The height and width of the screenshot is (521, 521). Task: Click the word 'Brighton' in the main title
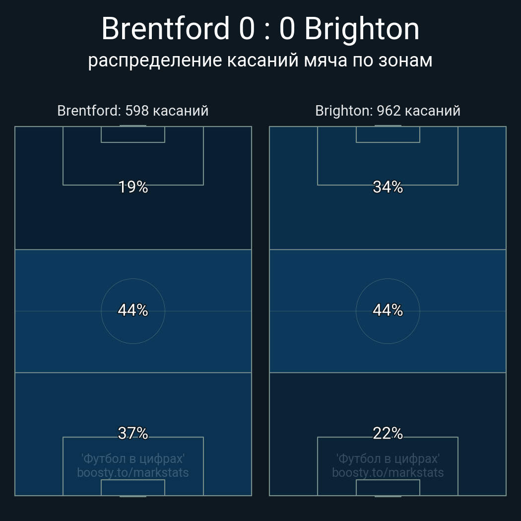pos(362,29)
